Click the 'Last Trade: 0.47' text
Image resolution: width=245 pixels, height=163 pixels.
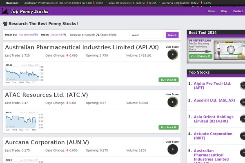pos(16,103)
